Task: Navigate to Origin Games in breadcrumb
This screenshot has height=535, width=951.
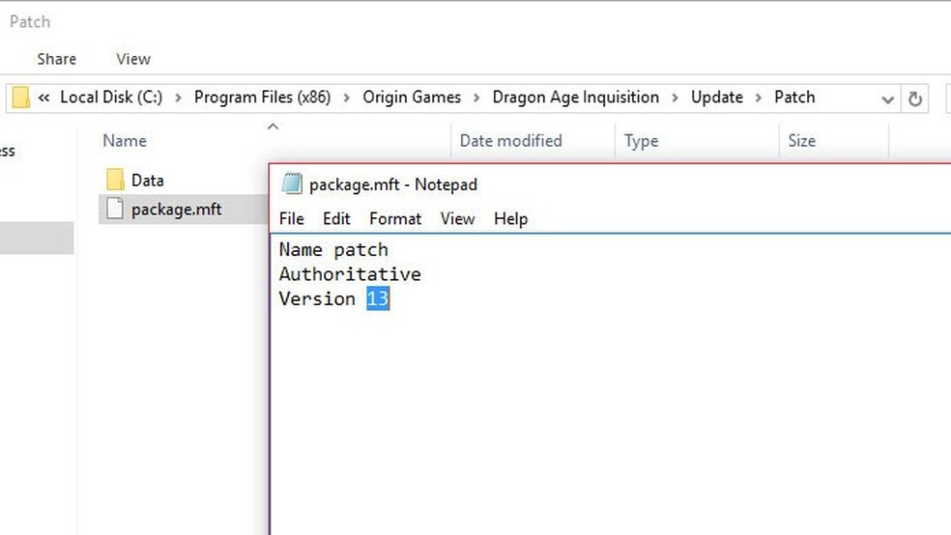Action: [x=412, y=98]
